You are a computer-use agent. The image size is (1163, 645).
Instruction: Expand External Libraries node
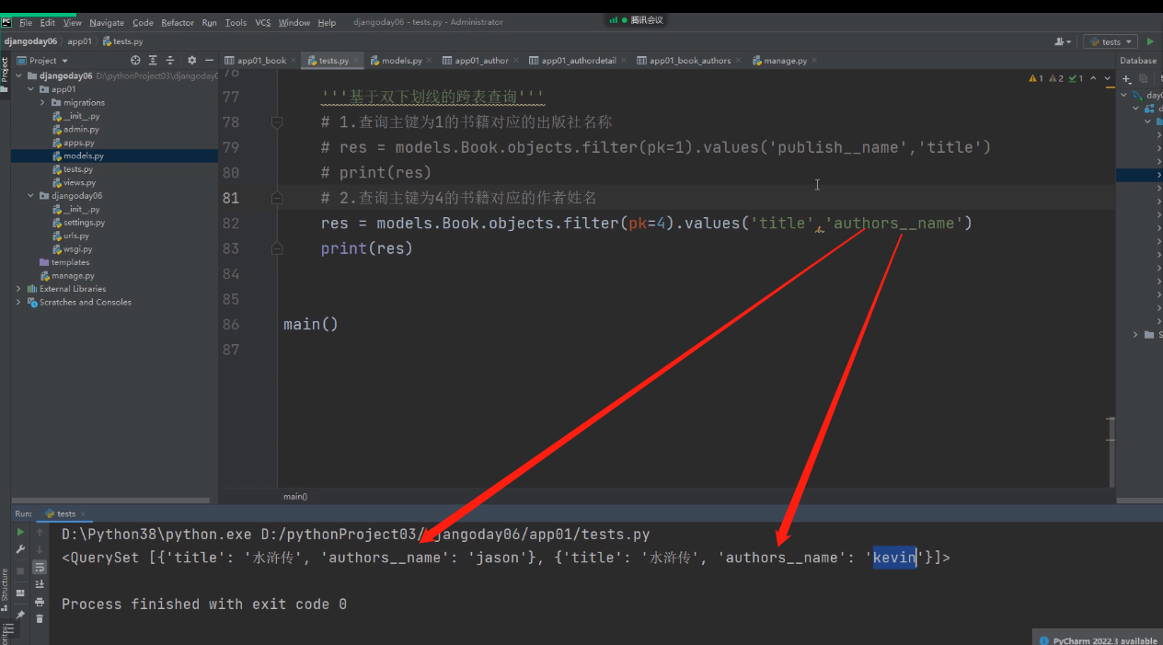coord(19,289)
